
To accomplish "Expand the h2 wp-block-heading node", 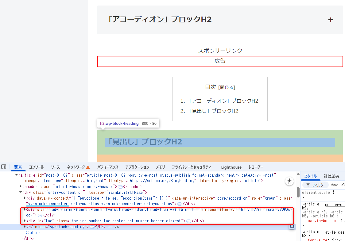I will tap(25, 227).
